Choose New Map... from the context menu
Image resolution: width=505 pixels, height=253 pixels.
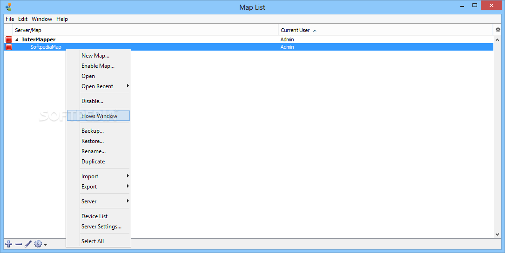[98, 56]
